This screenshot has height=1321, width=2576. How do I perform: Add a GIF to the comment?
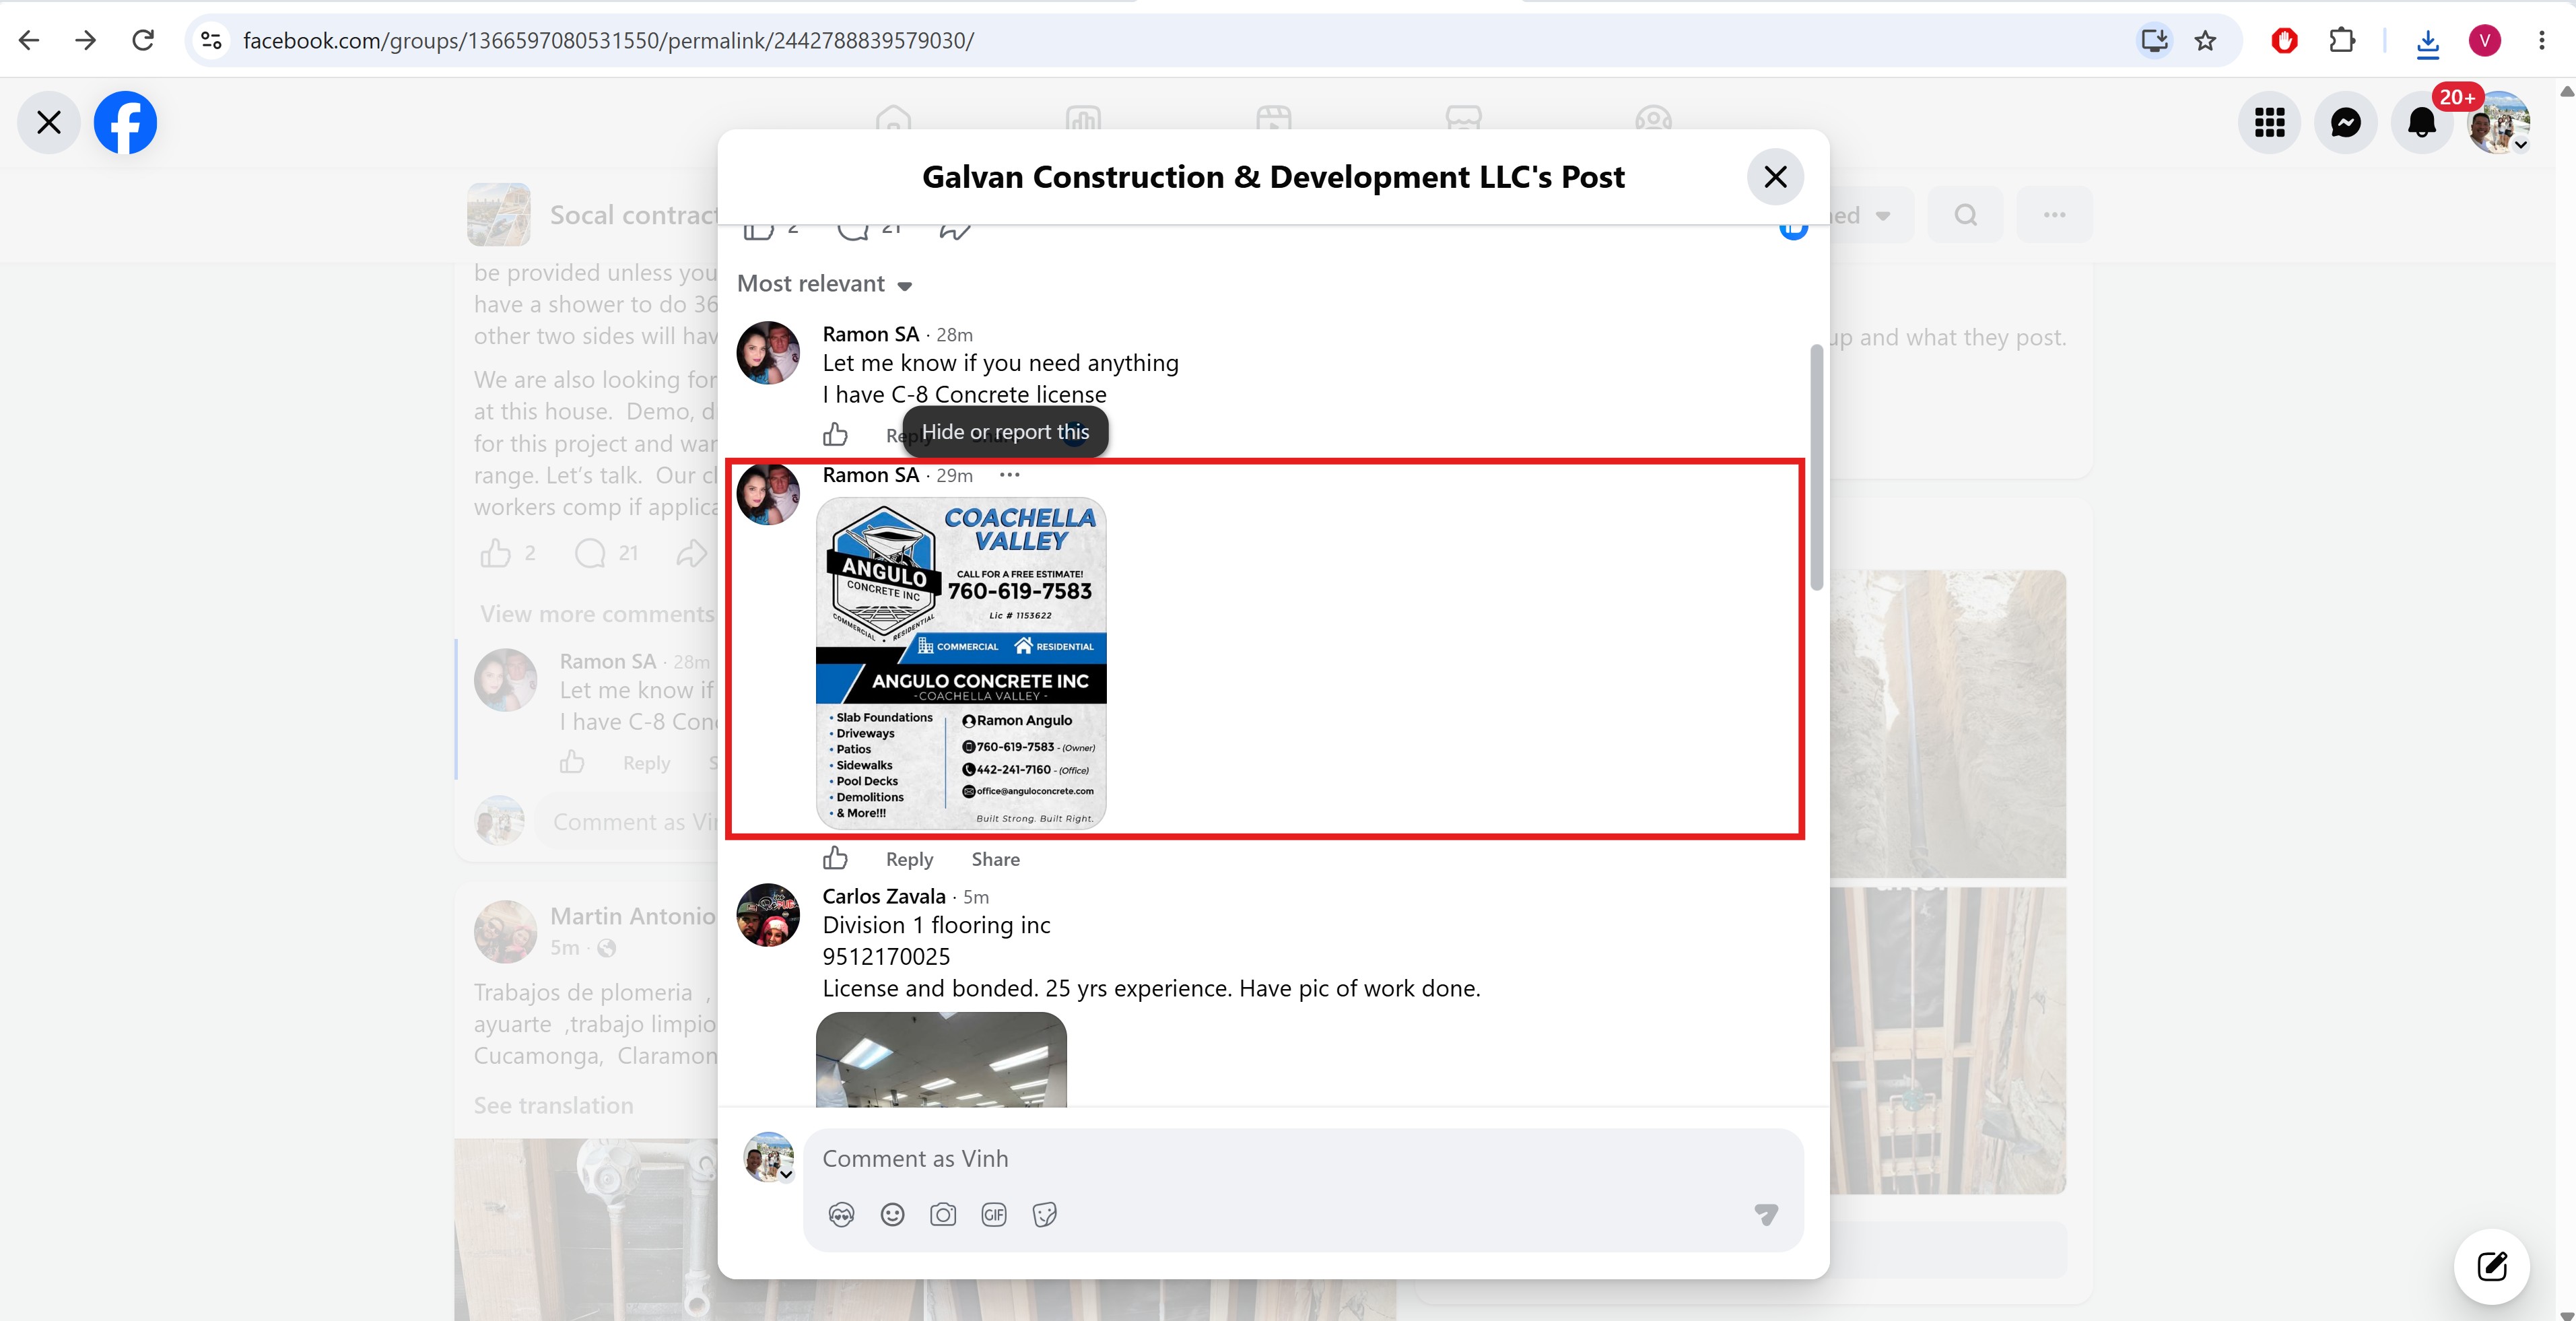click(994, 1214)
